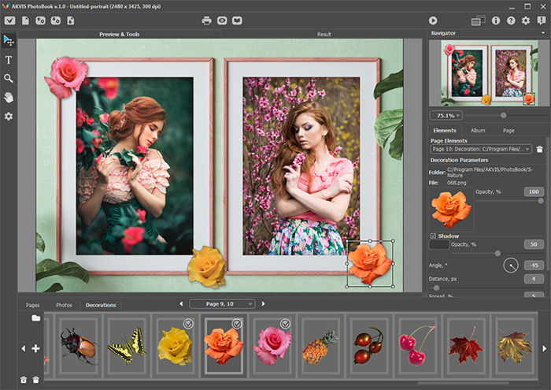
Task: Select the Hand pan tool
Action: 9,98
